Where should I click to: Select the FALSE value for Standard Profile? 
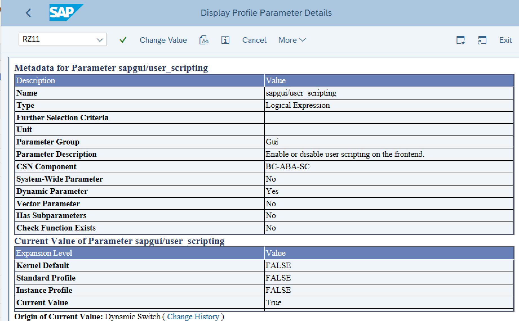[278, 278]
